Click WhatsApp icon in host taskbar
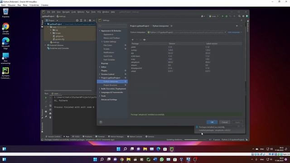This screenshot has width=290, height=163. click(162, 159)
